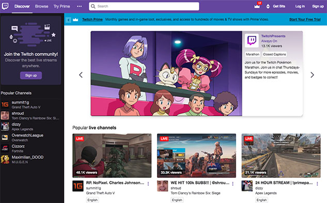
Task: Open OverwatchLeague avatar in sidebar
Action: point(5,138)
